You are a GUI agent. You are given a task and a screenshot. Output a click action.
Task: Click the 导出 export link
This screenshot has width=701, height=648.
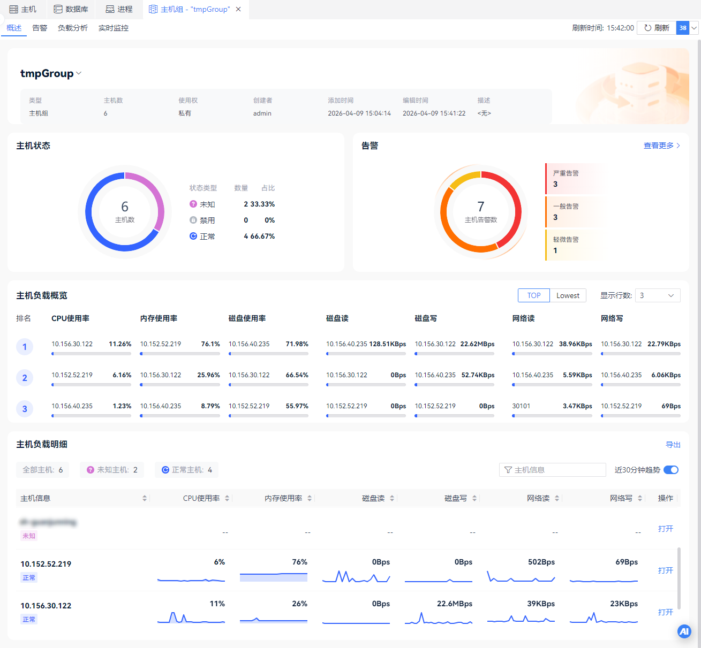[673, 445]
